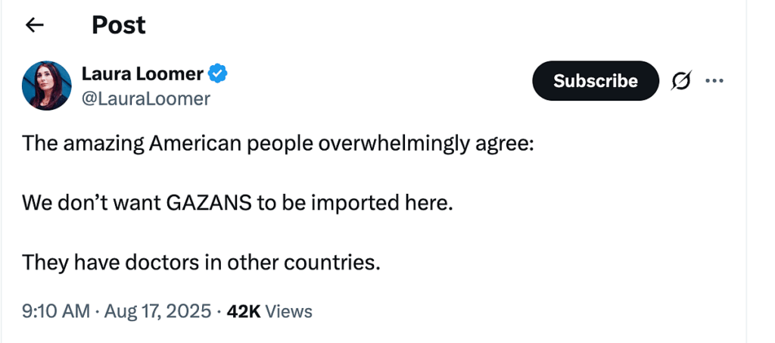Screen dimensions: 775x343
Task: Click the phrase 'imported here' in the post
Action: click(382, 203)
